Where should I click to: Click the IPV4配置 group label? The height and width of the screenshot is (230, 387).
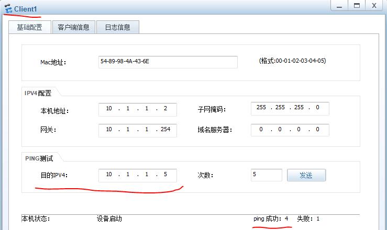38,93
